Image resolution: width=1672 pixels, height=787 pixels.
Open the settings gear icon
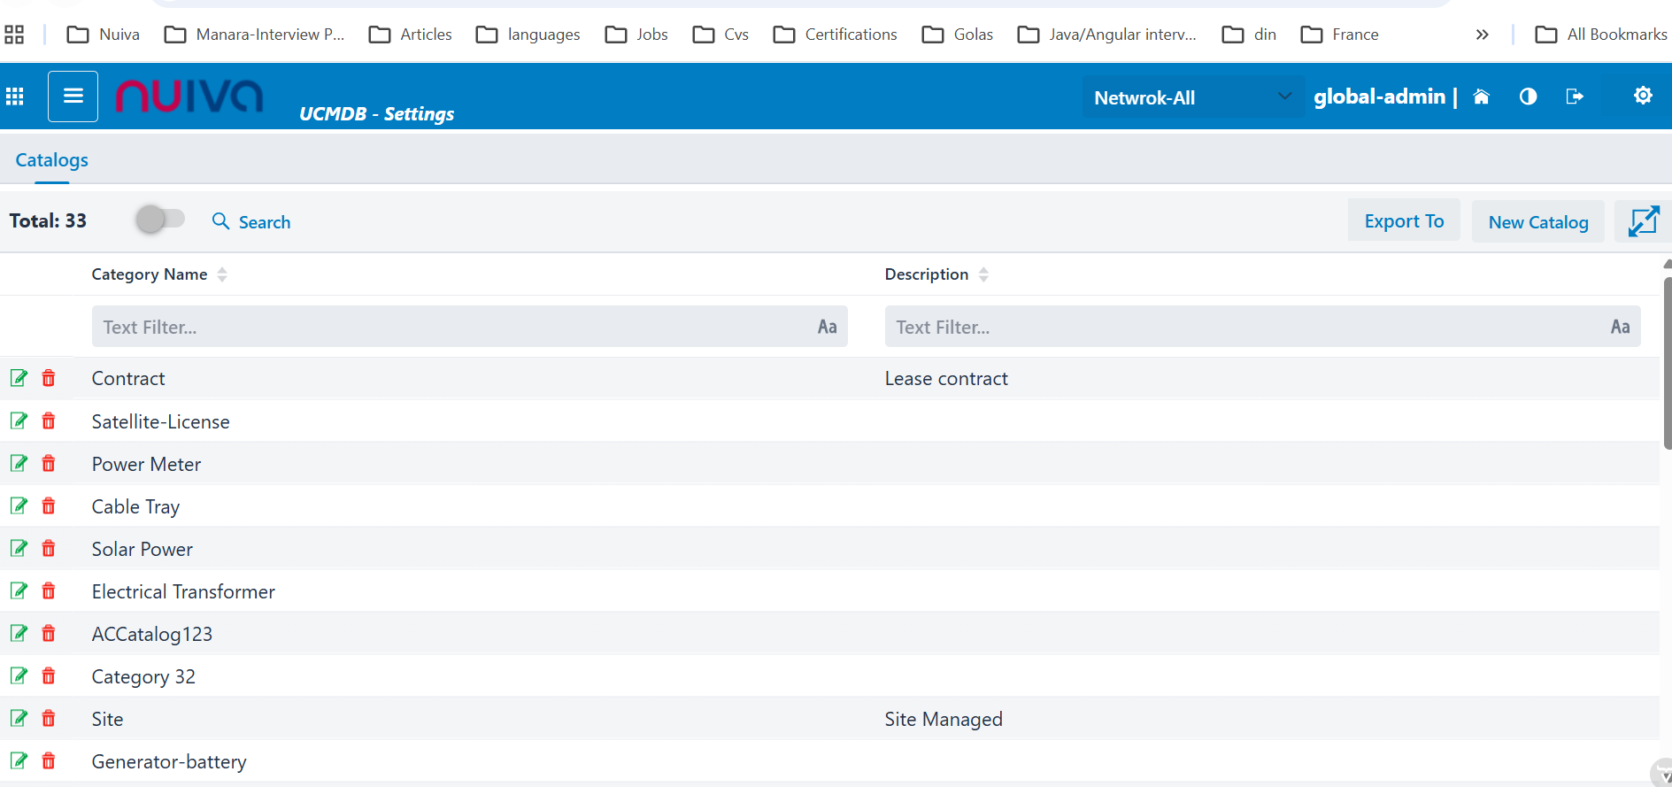[x=1643, y=96]
